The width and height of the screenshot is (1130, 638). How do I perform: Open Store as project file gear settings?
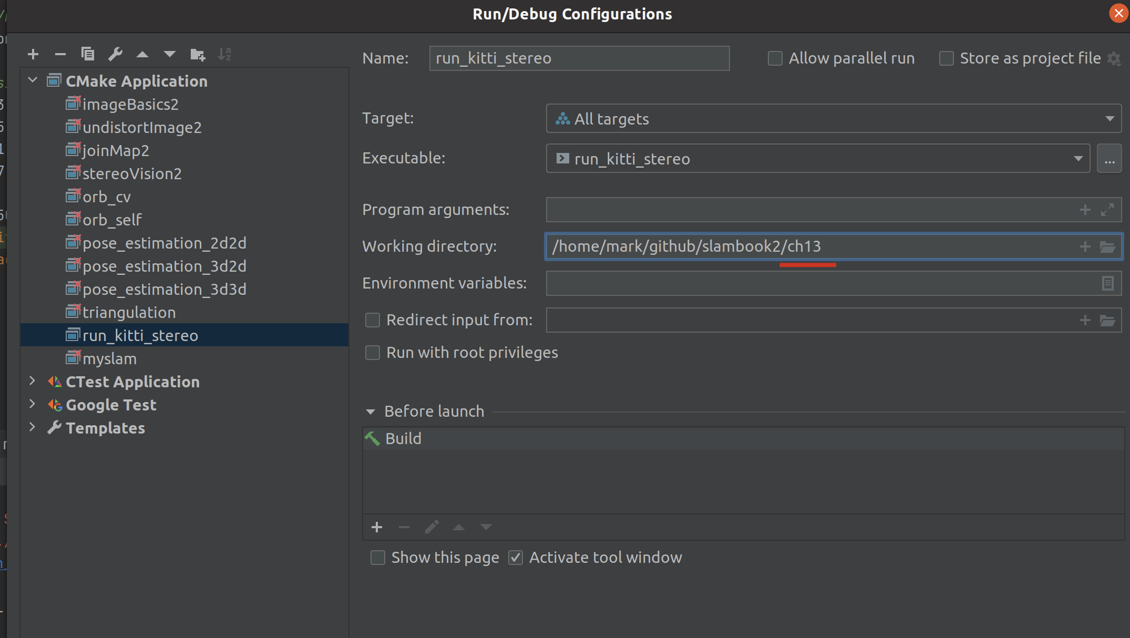click(x=1114, y=58)
